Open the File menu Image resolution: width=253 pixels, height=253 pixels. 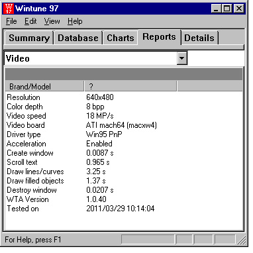tap(11, 21)
